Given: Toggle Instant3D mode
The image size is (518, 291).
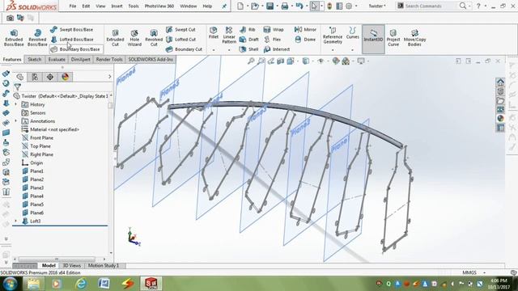Looking at the screenshot, I should coord(373,39).
